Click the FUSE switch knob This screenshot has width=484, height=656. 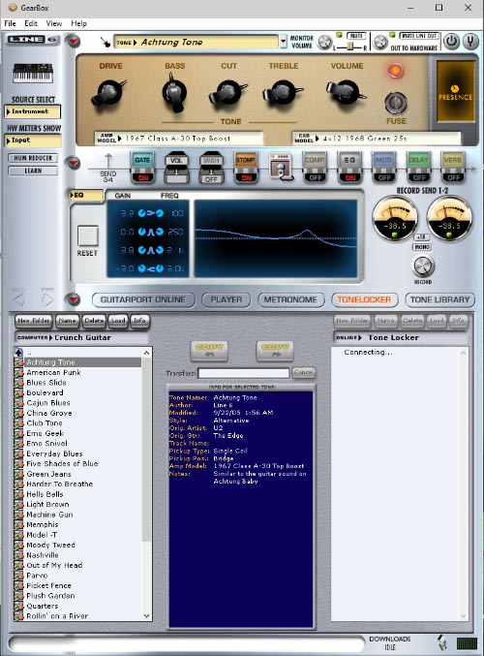coord(395,103)
